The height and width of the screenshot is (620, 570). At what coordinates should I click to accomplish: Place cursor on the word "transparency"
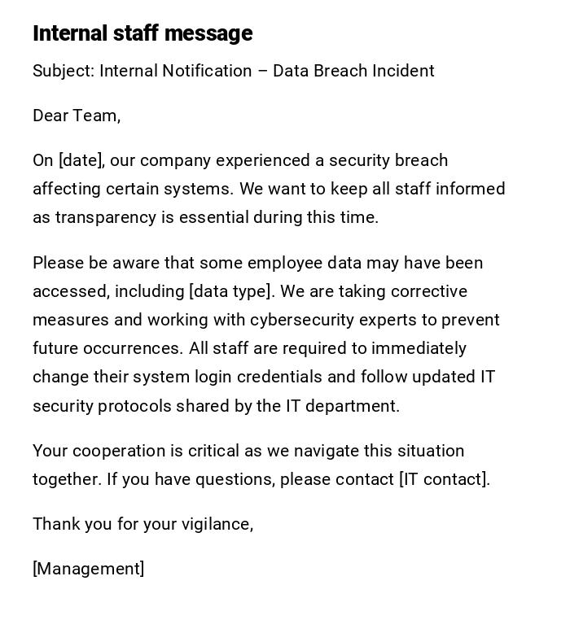(x=99, y=217)
